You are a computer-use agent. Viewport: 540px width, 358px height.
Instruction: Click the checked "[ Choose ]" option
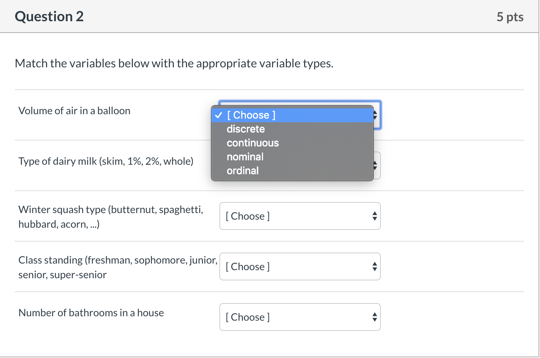[x=251, y=115]
